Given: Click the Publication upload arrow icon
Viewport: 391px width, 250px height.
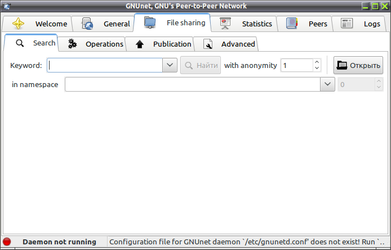Looking at the screenshot, I should point(140,44).
